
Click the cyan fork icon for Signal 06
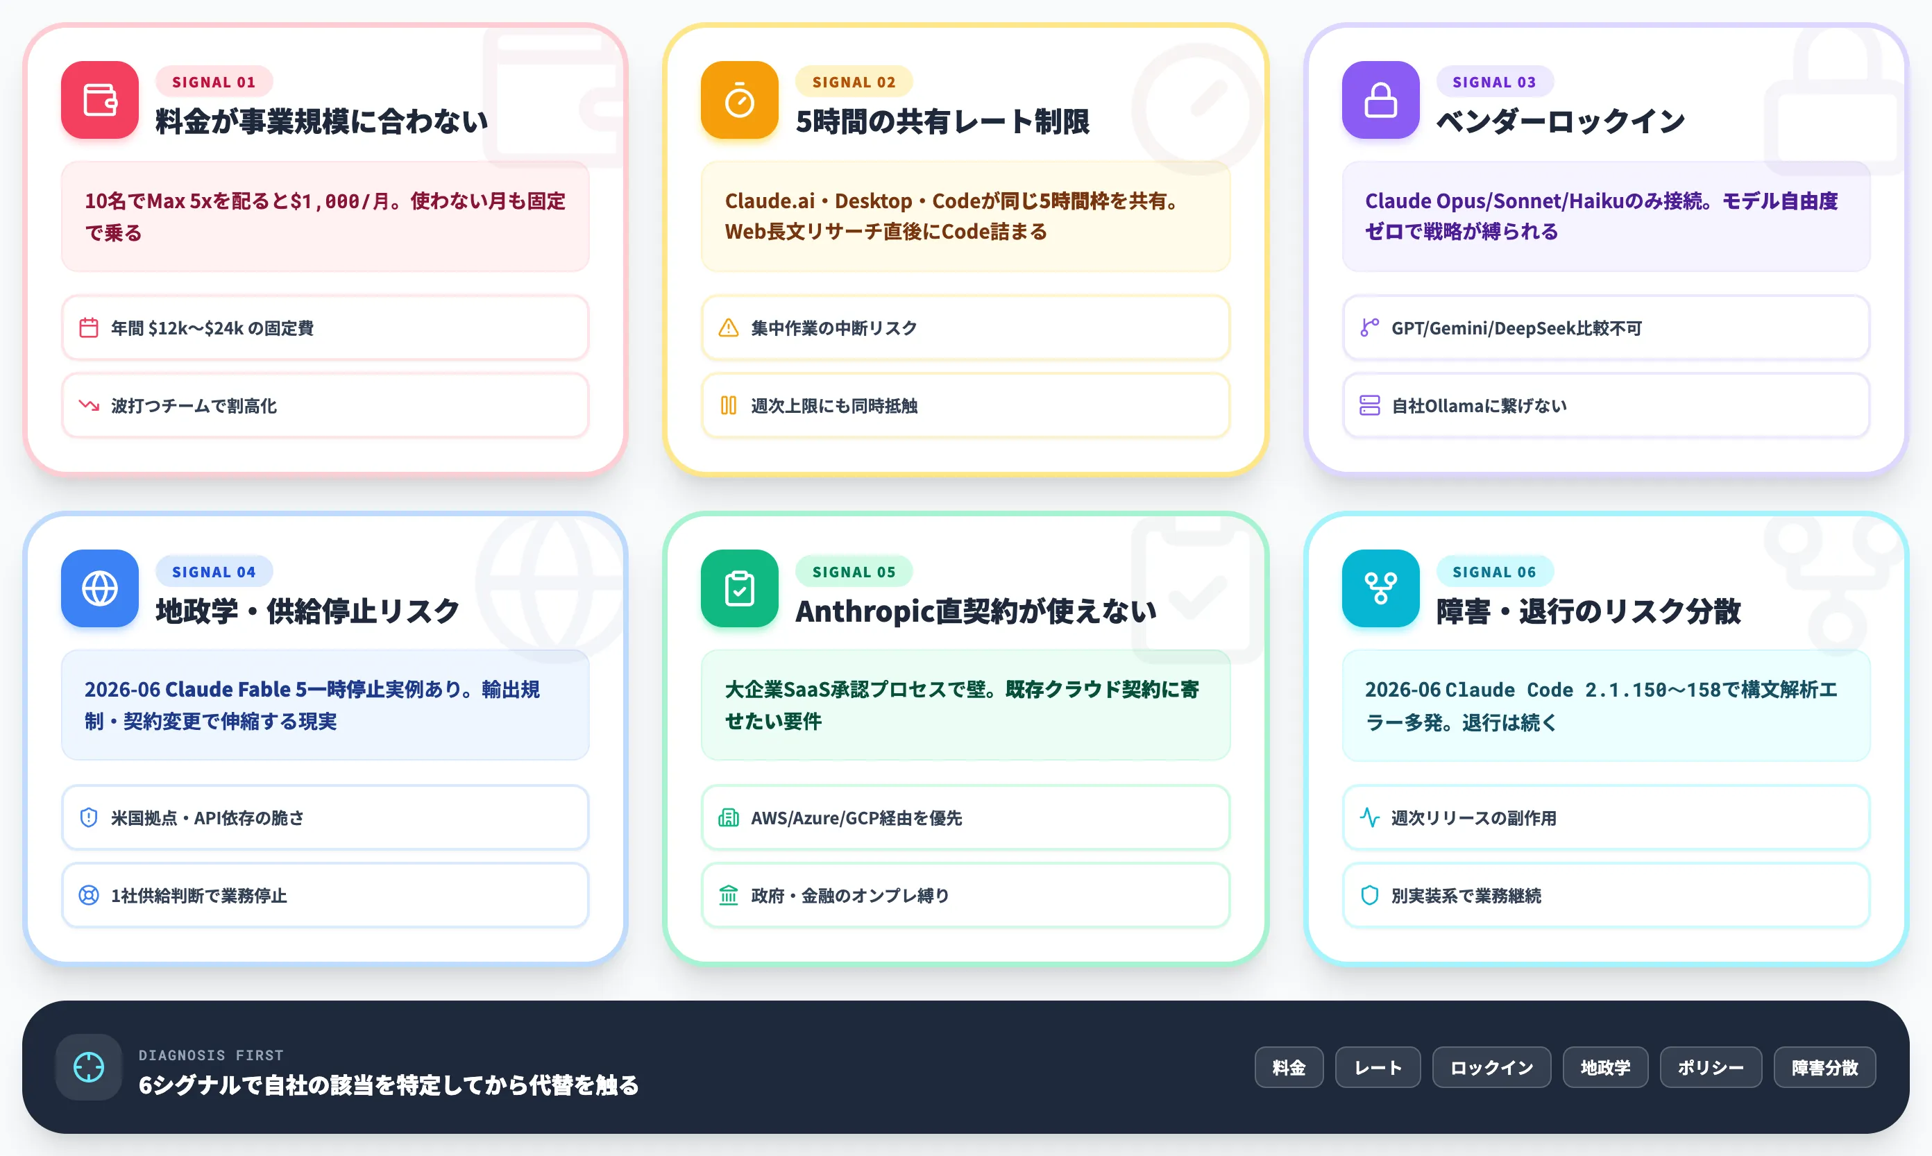1380,588
